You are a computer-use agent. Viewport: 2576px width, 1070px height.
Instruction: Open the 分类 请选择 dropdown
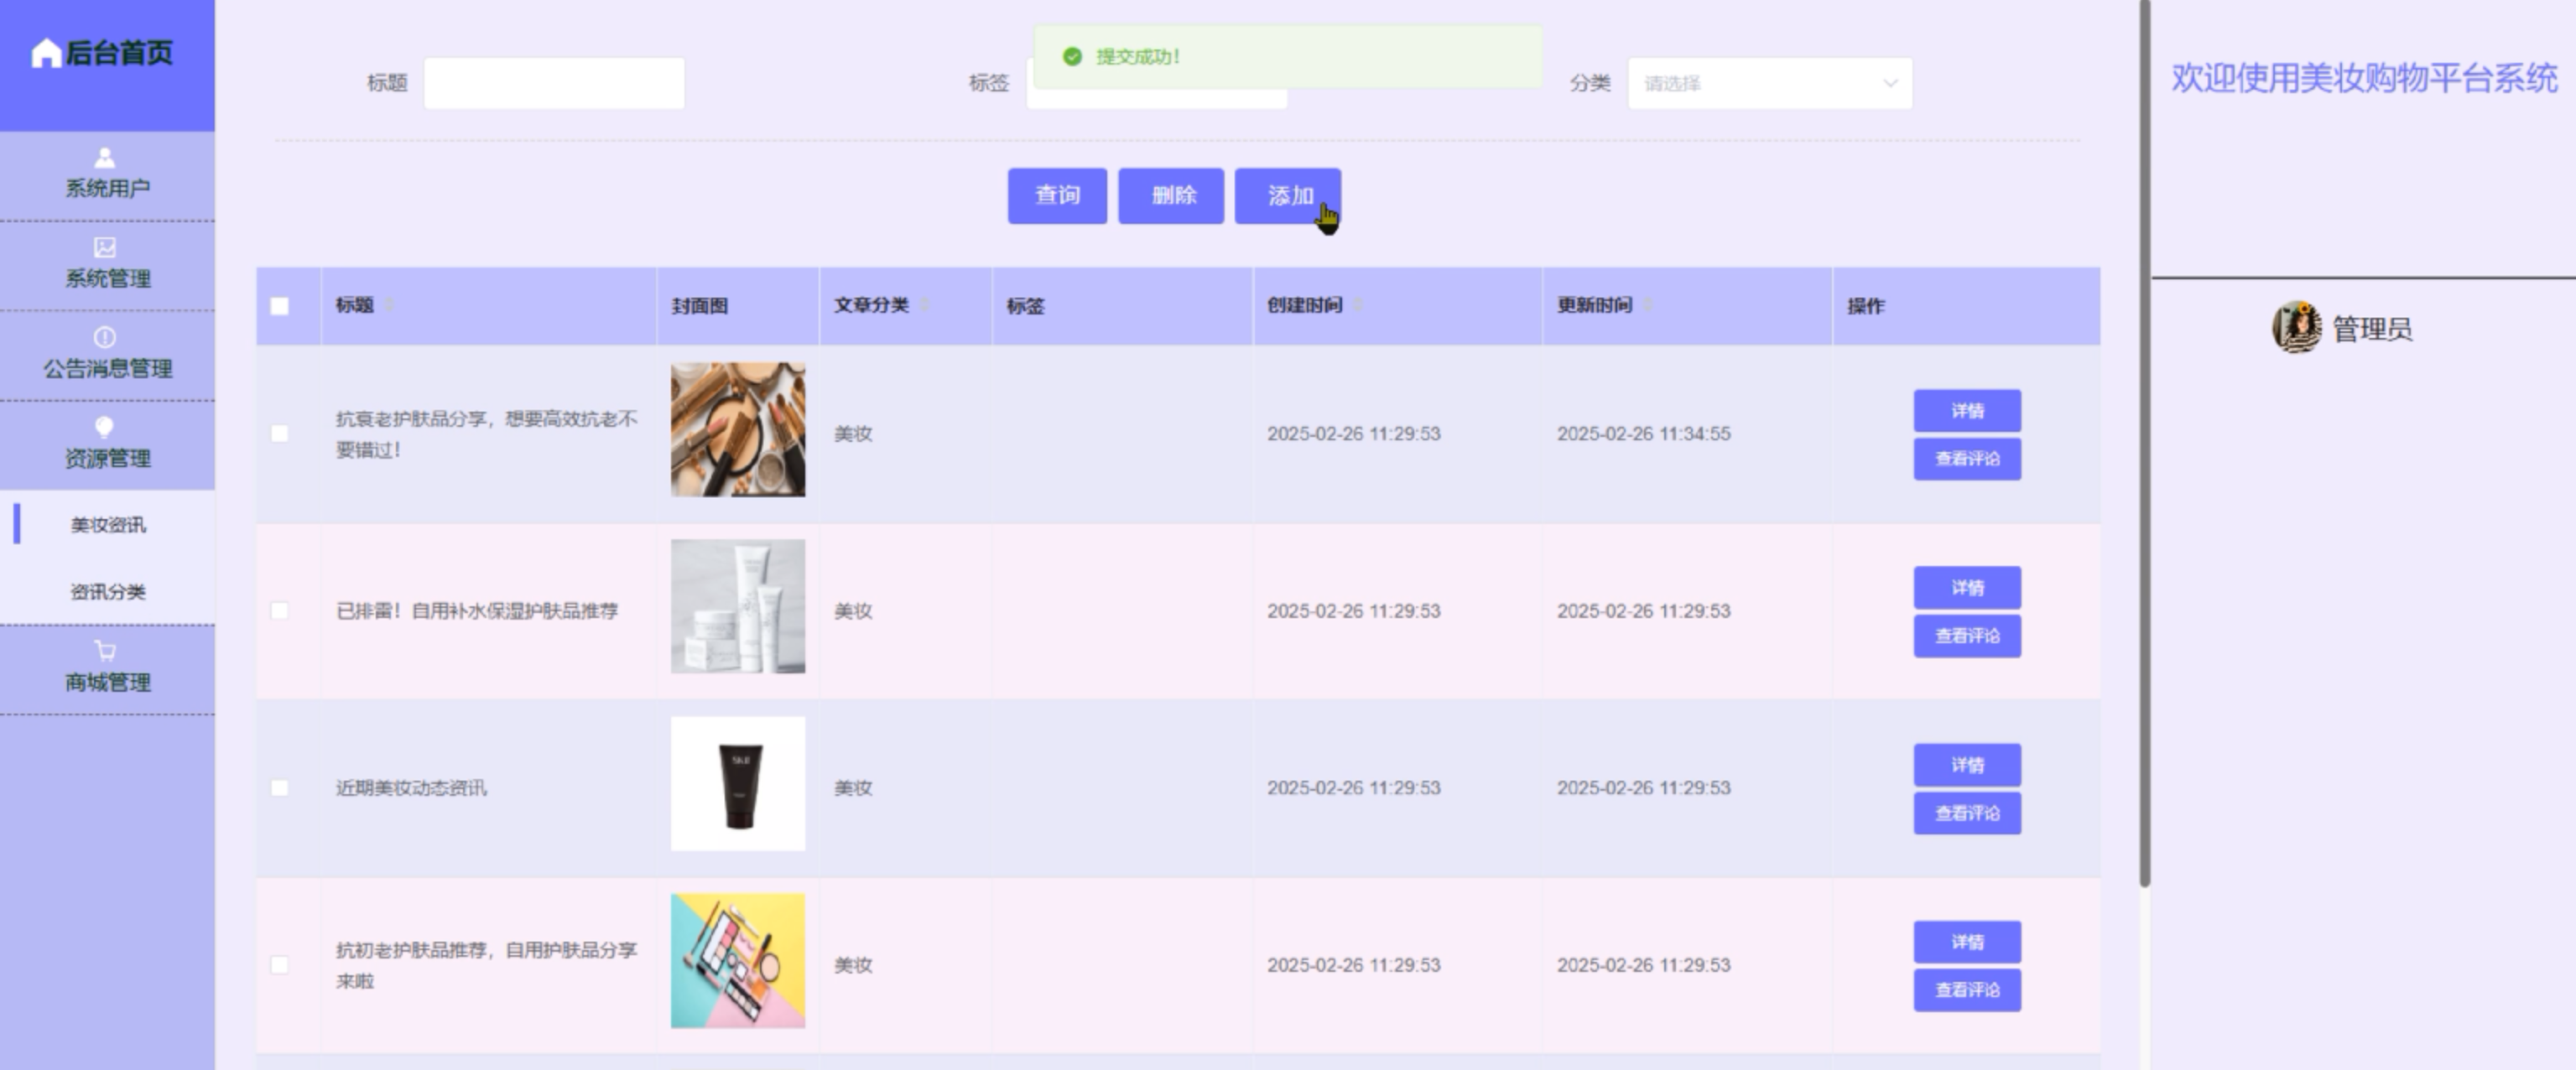click(1769, 84)
